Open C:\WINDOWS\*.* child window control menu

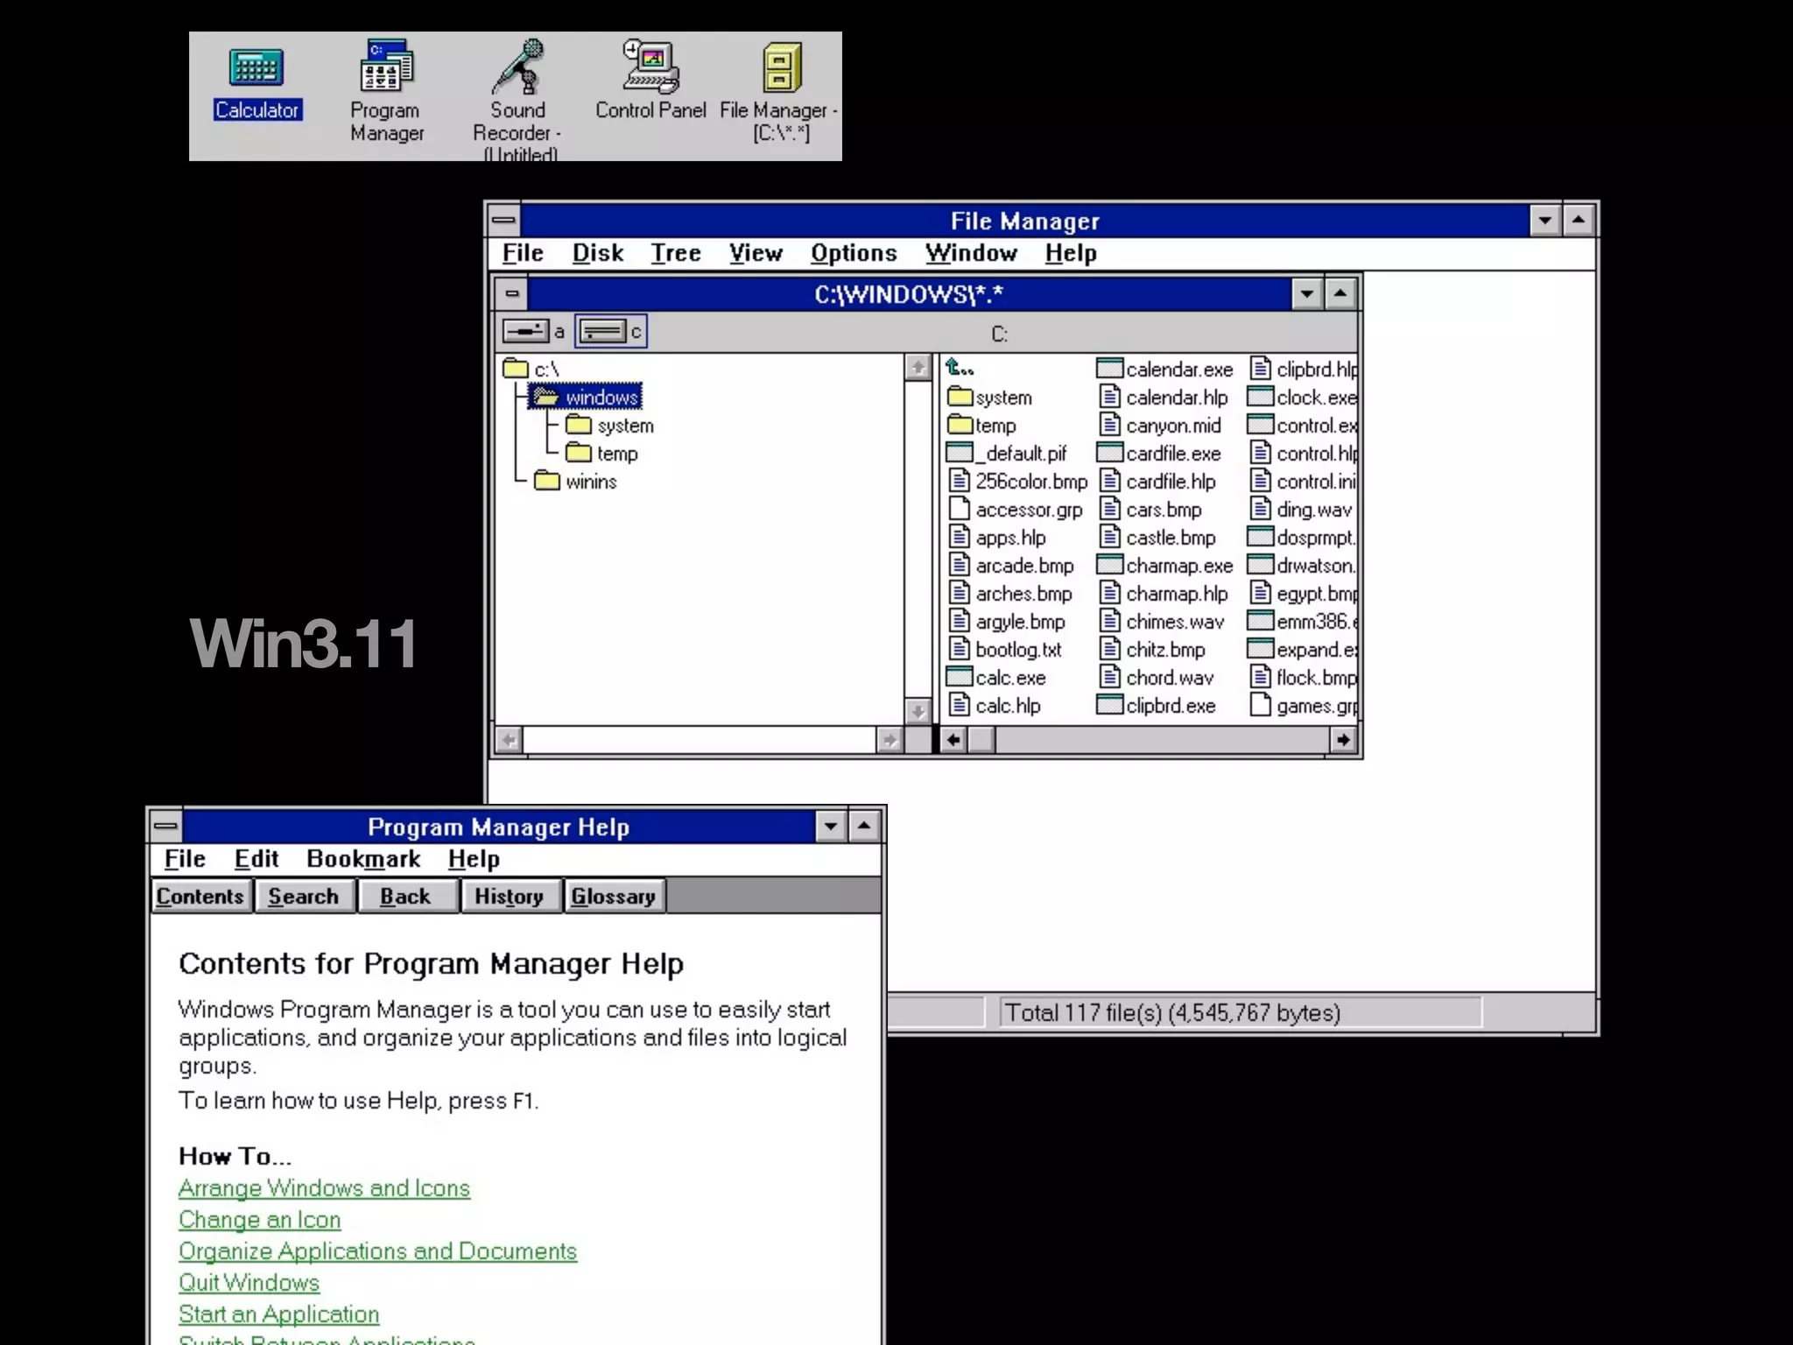pos(512,293)
